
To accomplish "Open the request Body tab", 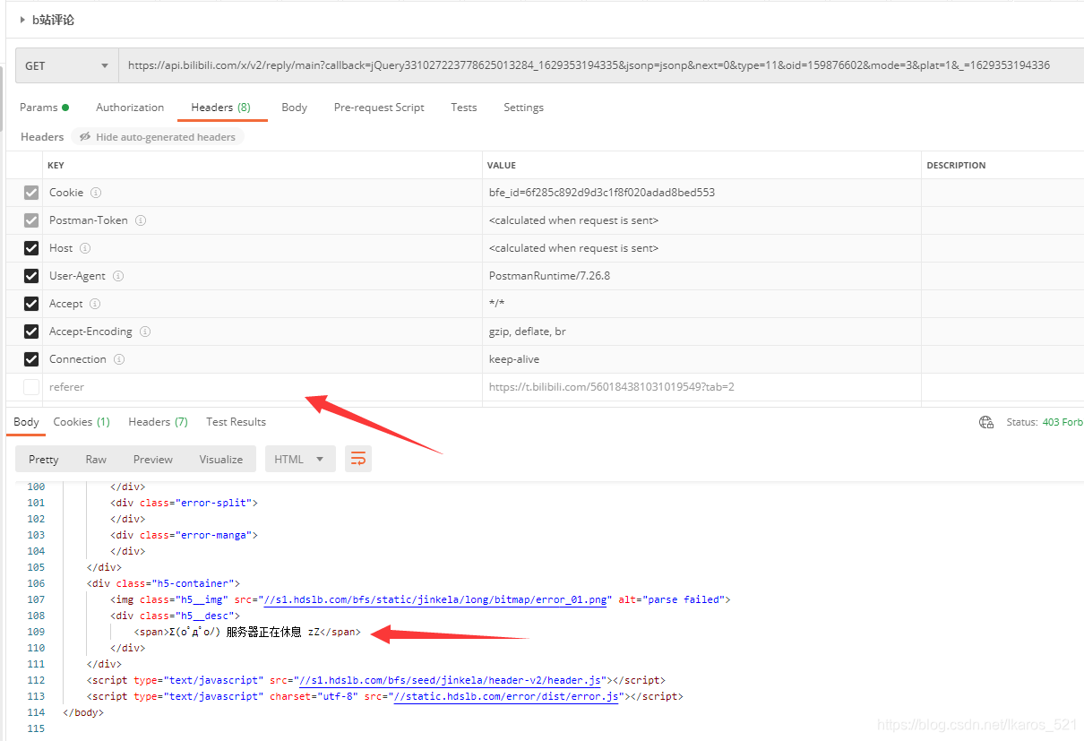I will [x=294, y=108].
